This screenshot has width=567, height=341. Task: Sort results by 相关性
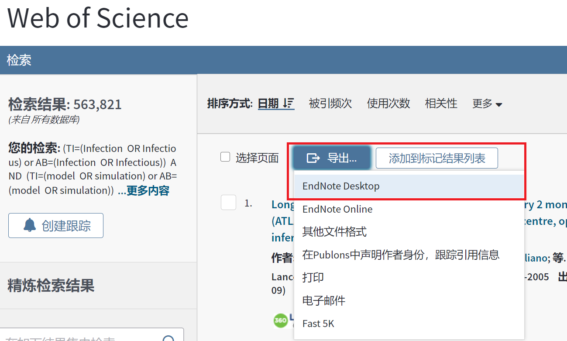[441, 103]
